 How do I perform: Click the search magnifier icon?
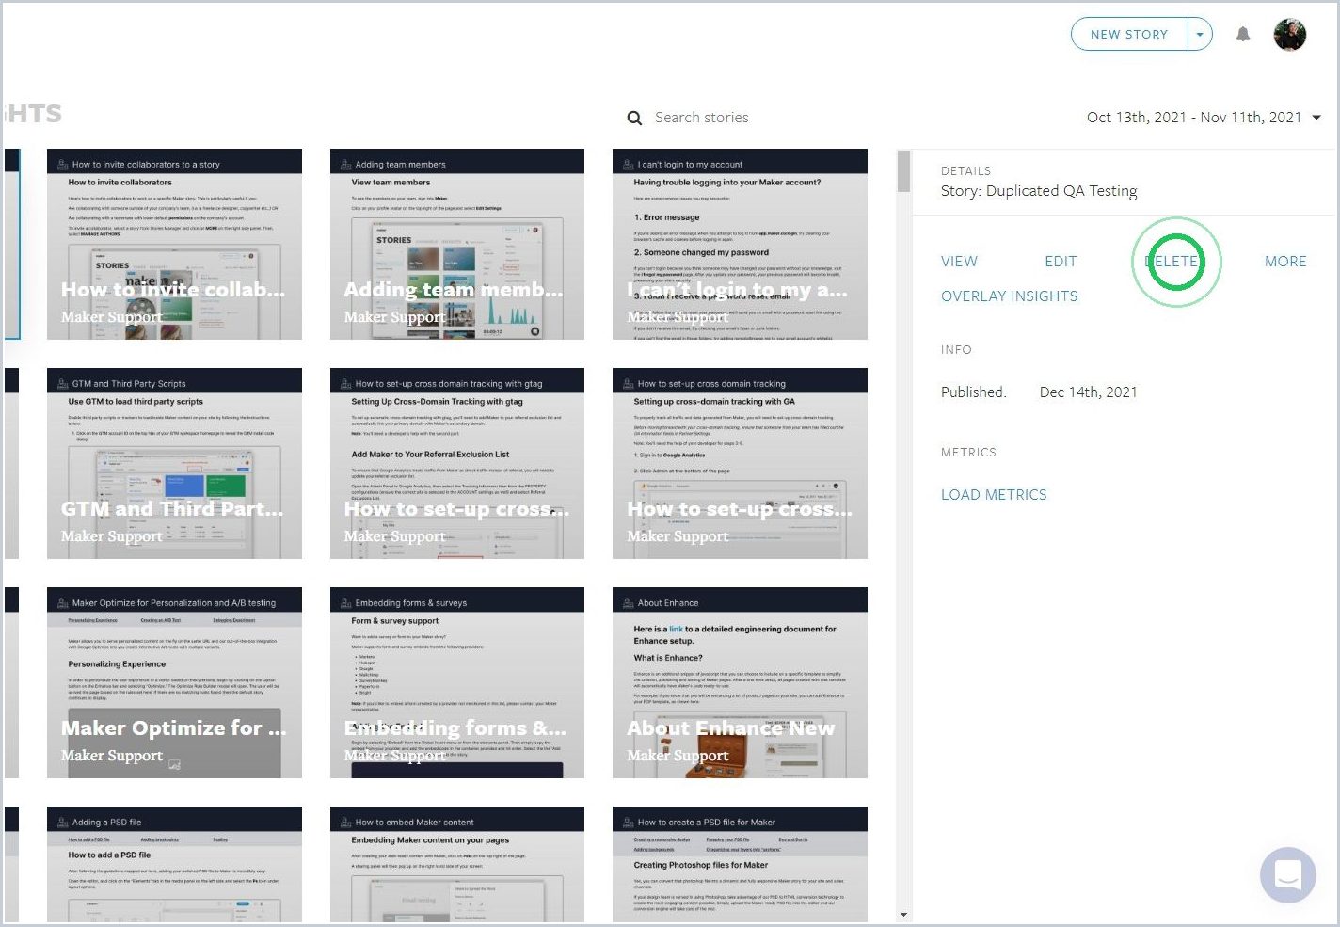click(x=635, y=118)
